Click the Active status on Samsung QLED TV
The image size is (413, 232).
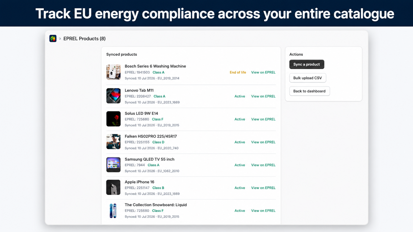click(x=240, y=165)
